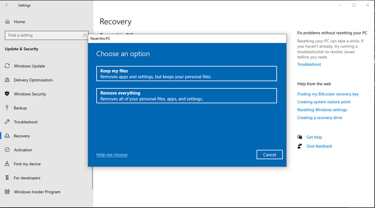Screen dimensions: 375x208
Task: Click the Give feedback link
Action: pos(319,146)
